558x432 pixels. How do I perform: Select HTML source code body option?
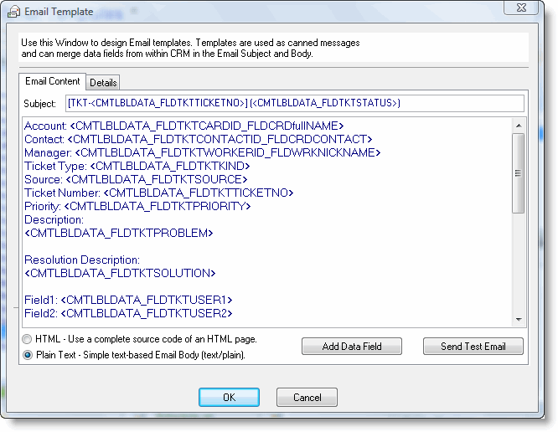[x=28, y=339]
